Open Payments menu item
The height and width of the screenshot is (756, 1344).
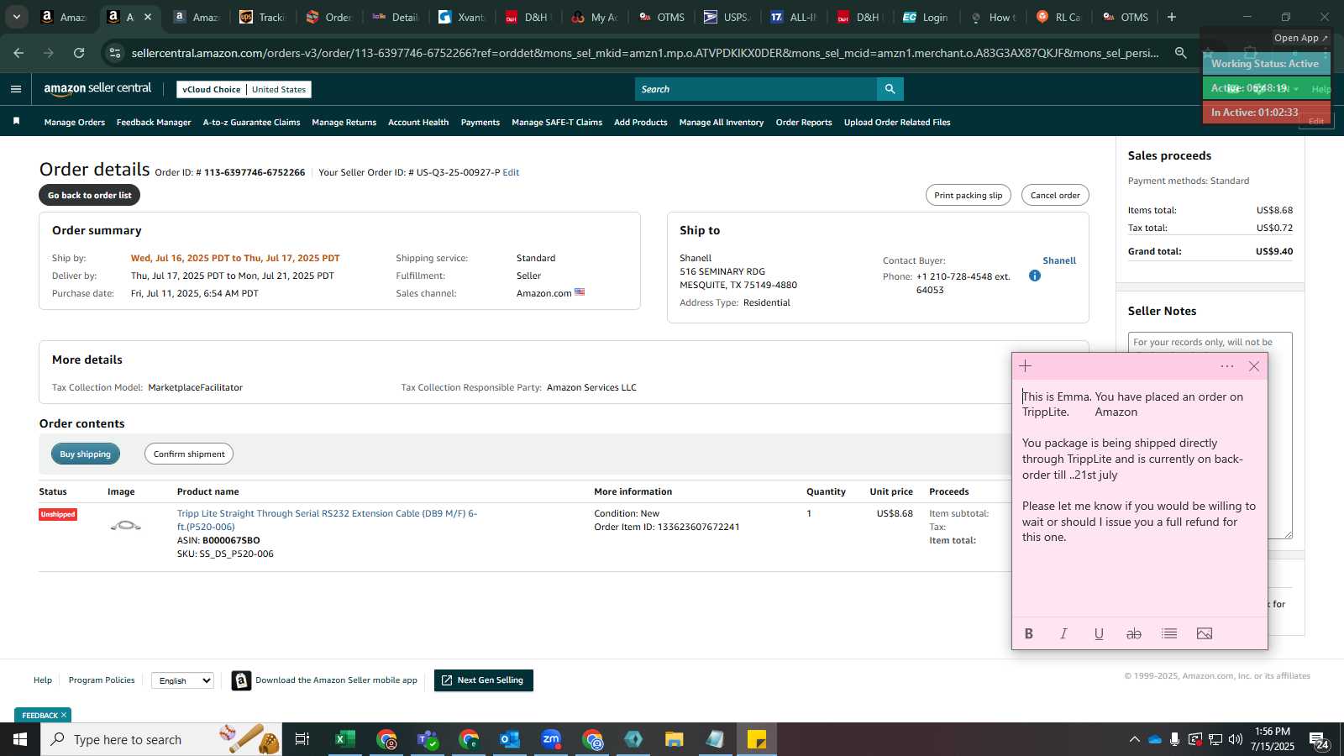point(480,123)
